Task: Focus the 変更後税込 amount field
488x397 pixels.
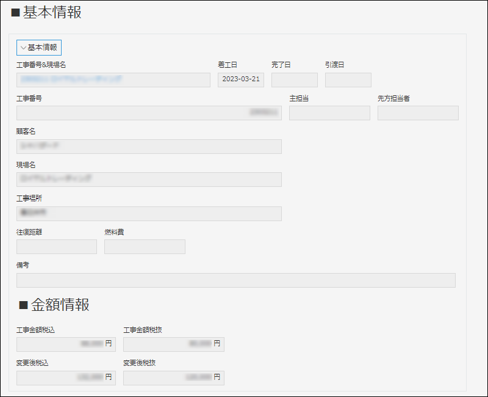Action: click(x=65, y=378)
